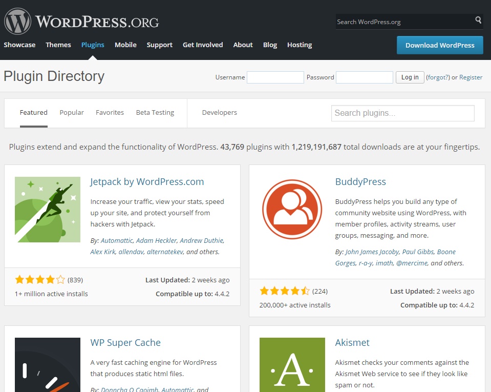Click '1+ million active installs' text
Viewport: 491px width, 392px height.
click(51, 294)
